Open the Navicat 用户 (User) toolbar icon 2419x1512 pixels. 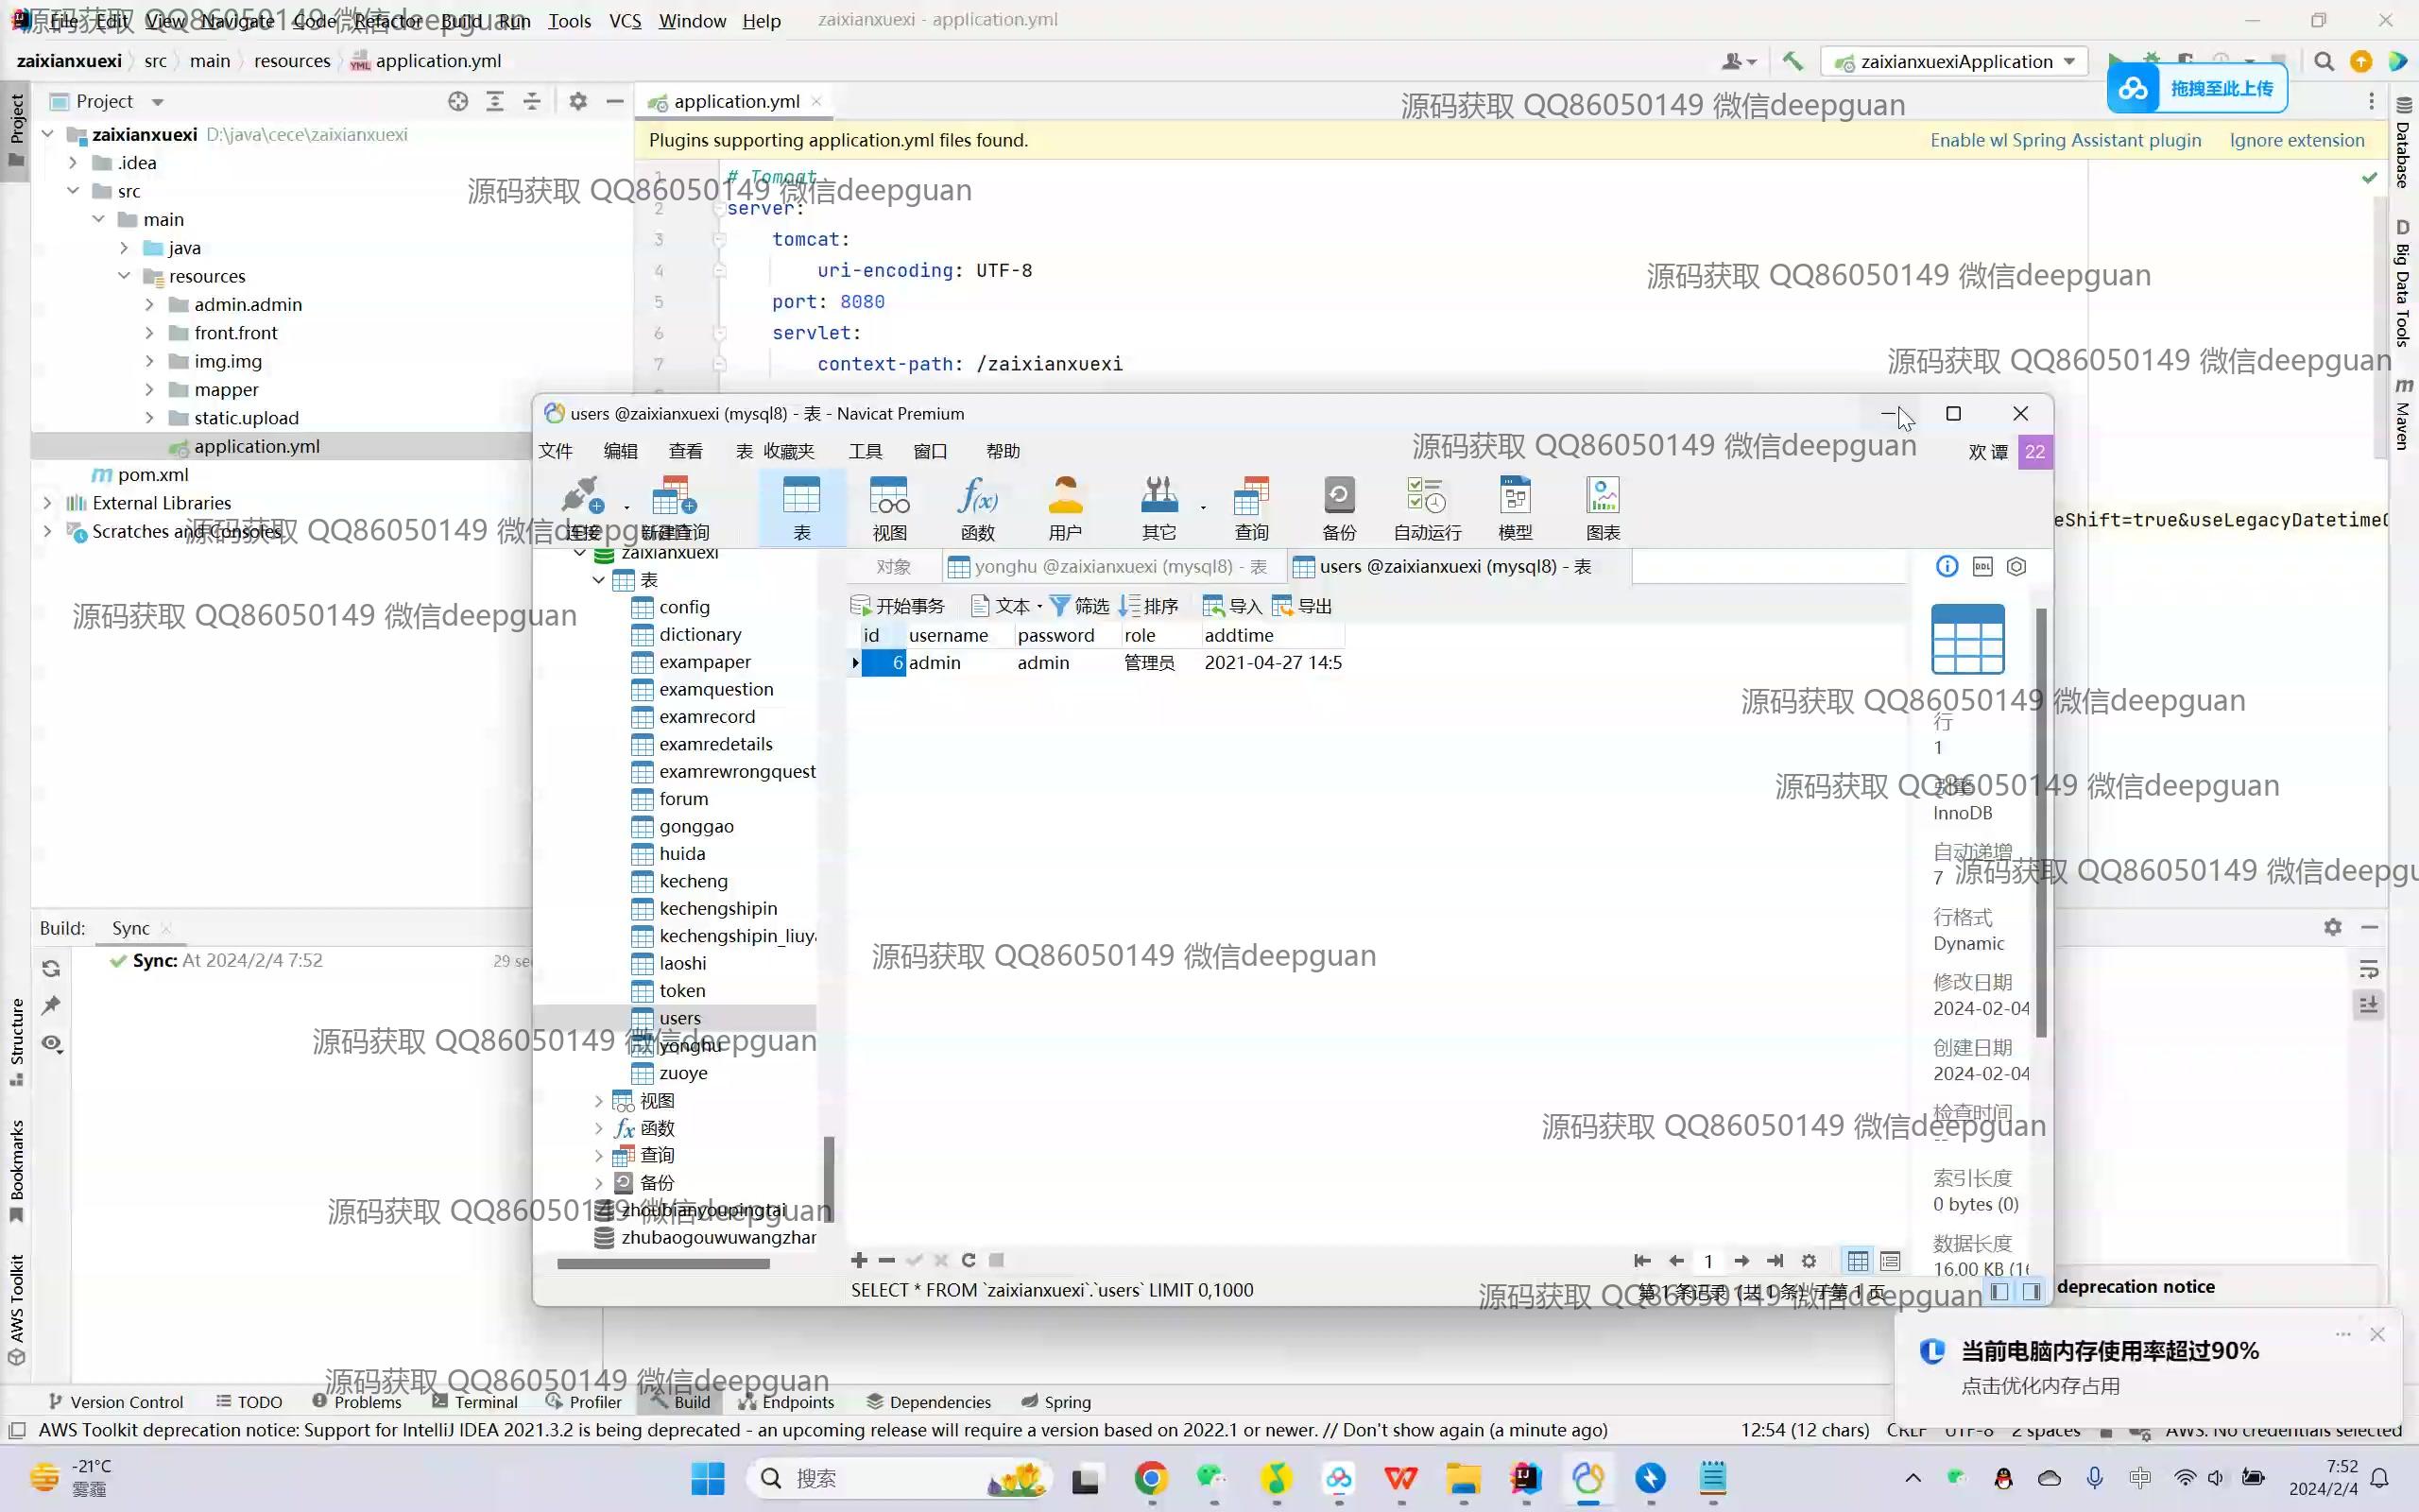coord(1066,509)
